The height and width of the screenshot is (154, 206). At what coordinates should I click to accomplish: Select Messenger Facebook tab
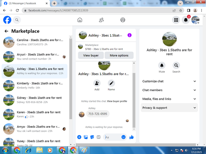pyautogui.click(x=26, y=3)
